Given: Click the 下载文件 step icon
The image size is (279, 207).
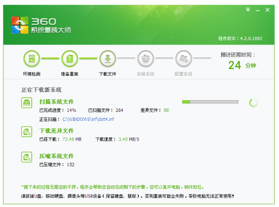Looking at the screenshot, I should (x=107, y=58).
